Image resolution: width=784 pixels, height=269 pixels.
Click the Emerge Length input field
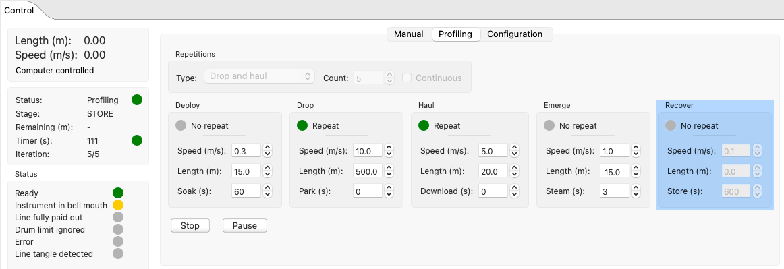pos(614,171)
